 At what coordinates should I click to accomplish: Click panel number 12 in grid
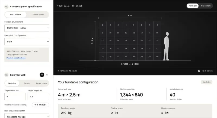pos(126,33)
